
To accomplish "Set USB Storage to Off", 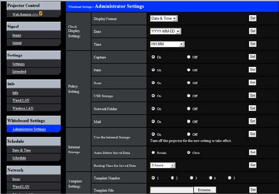I will (189, 96).
